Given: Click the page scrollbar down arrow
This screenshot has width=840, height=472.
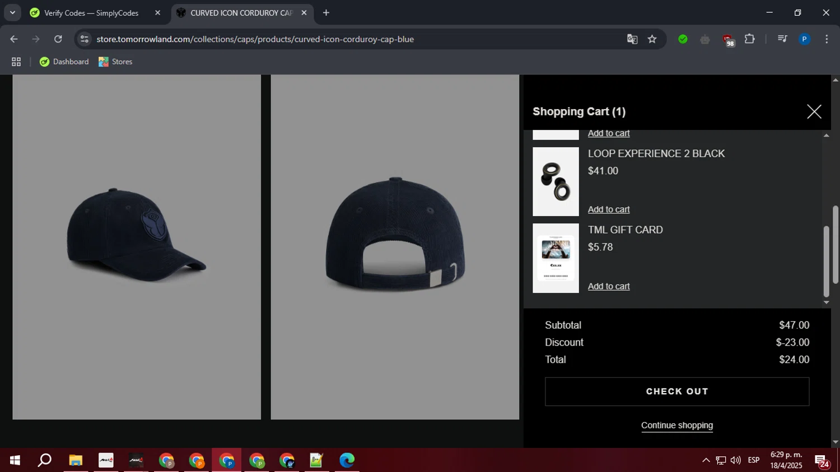Looking at the screenshot, I should point(836,442).
